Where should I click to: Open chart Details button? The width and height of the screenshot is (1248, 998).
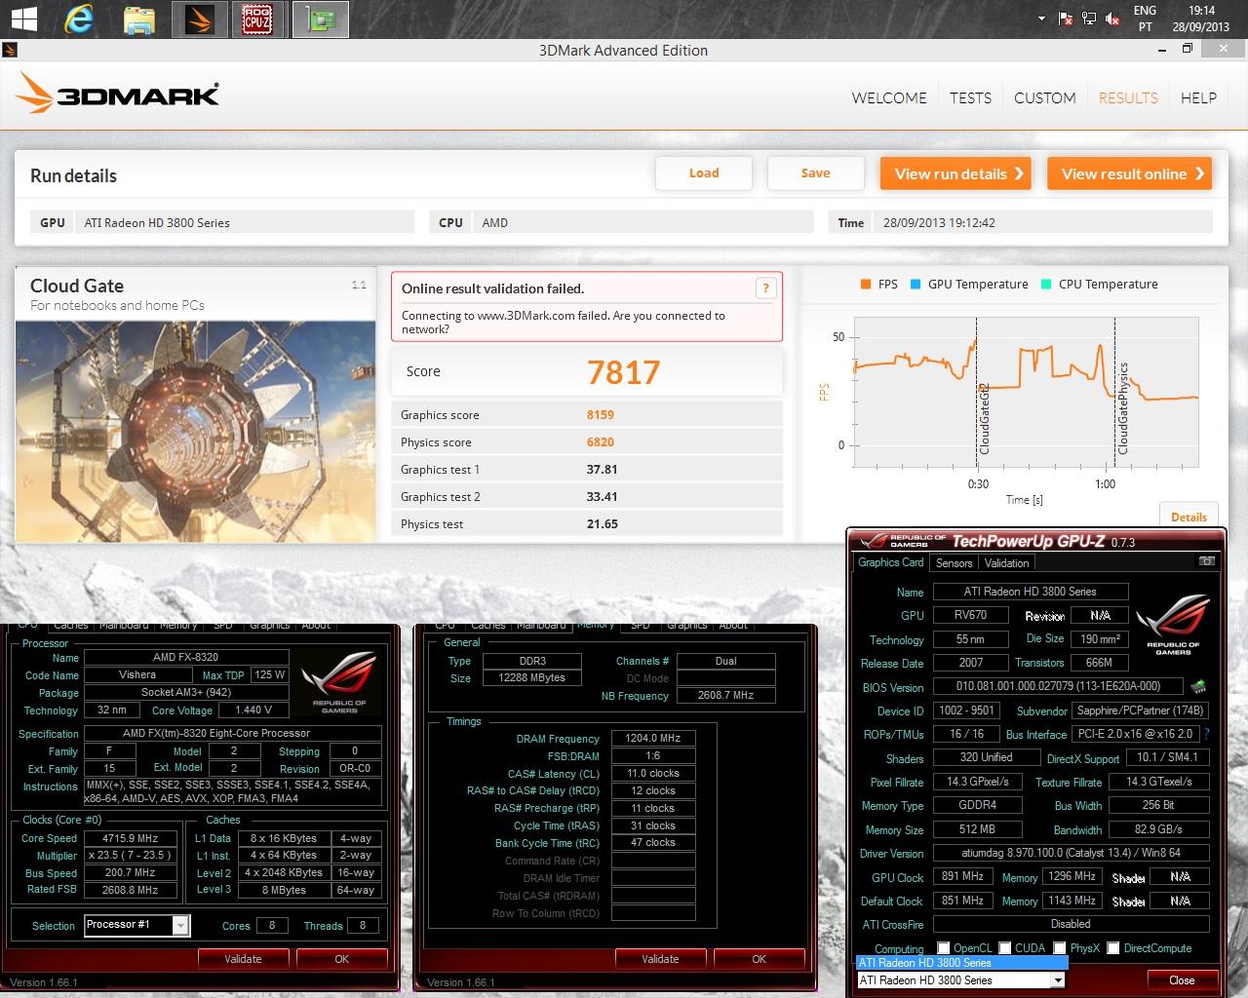(x=1189, y=517)
